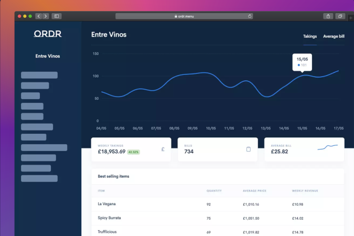The image size is (354, 236).
Task: Open a new tab with plus button
Action: tap(351, 17)
